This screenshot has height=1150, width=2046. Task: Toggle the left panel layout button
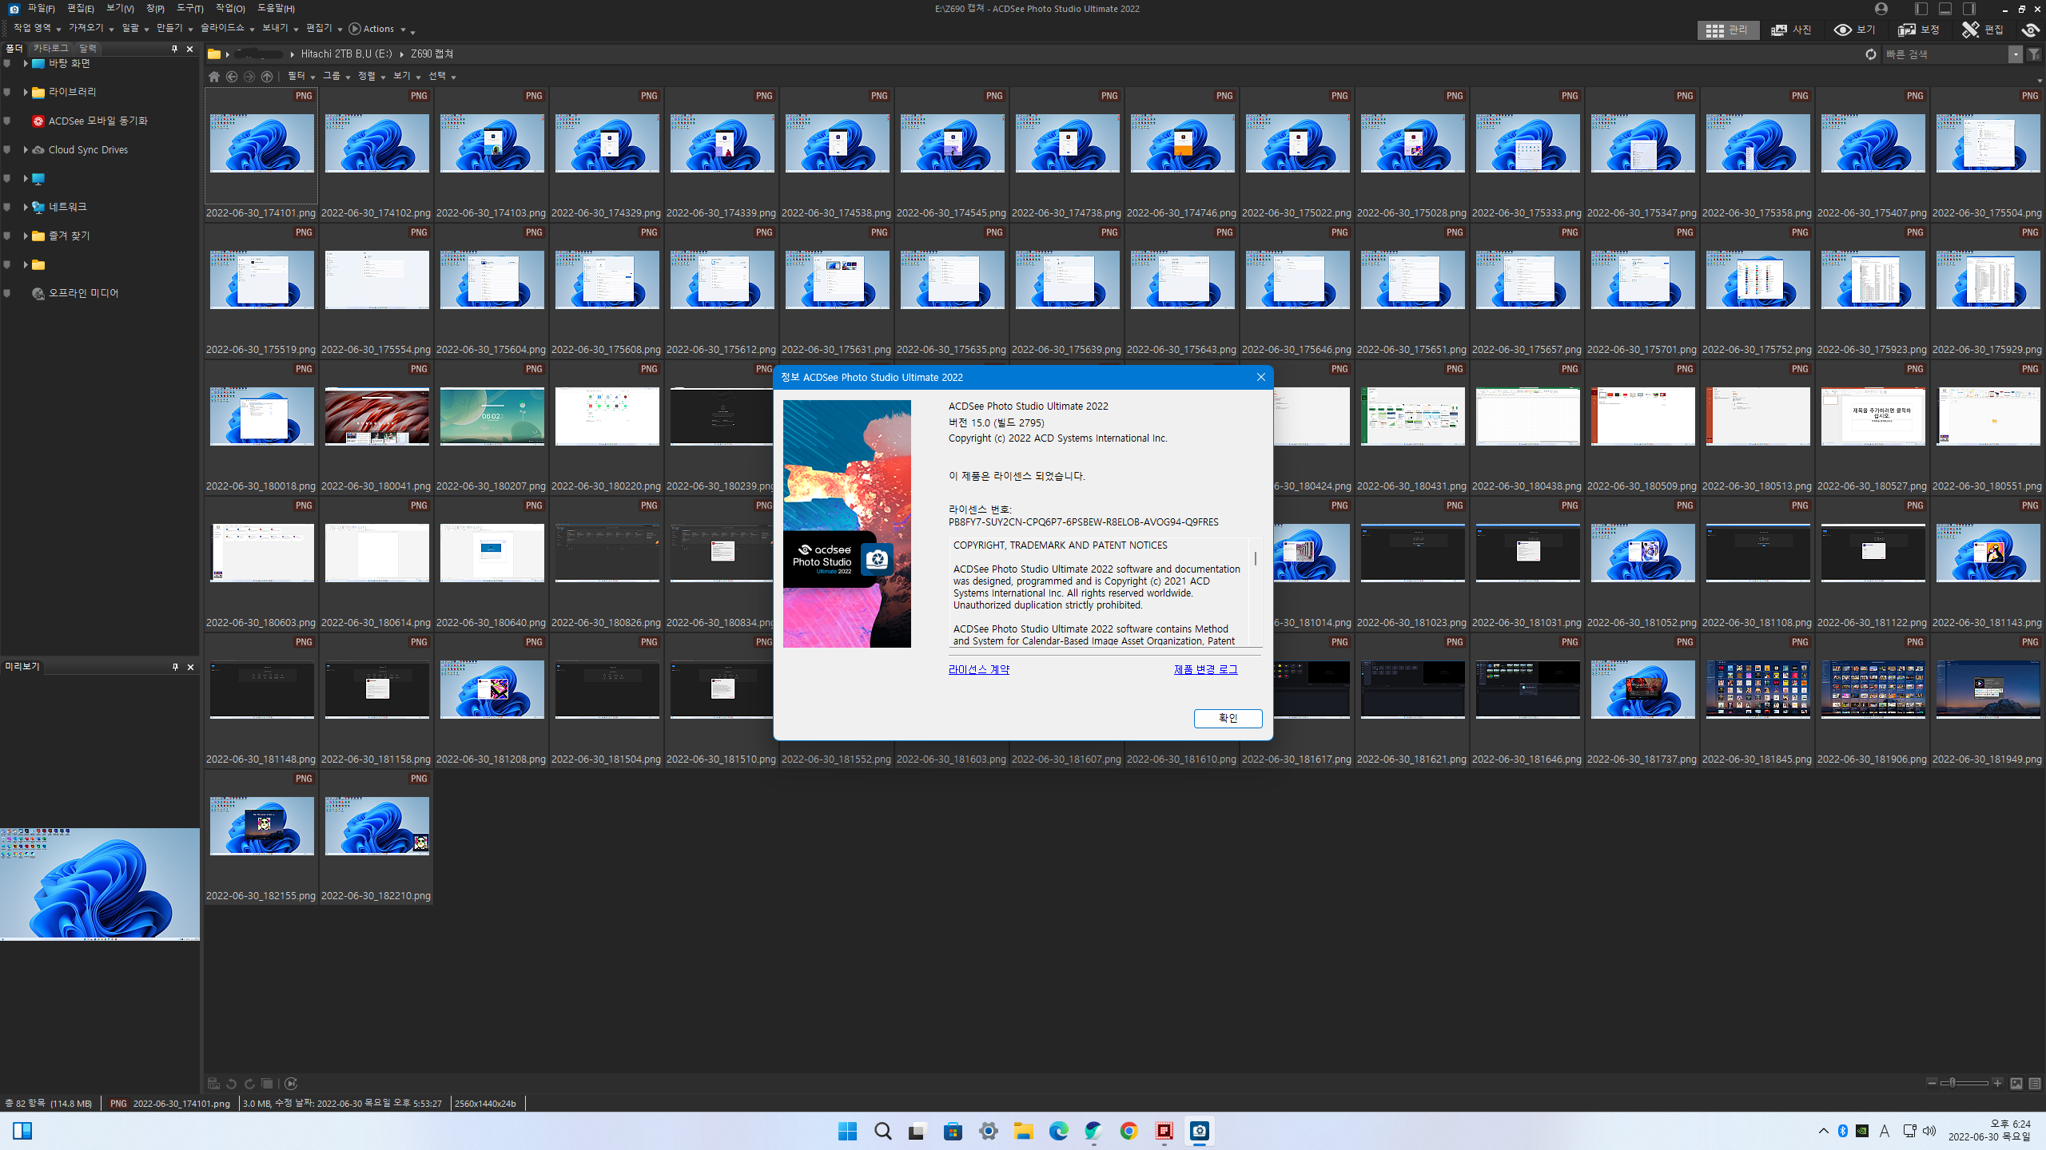click(x=1921, y=9)
